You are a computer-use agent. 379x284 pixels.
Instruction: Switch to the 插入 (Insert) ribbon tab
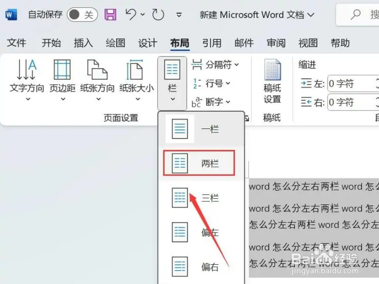click(x=83, y=43)
